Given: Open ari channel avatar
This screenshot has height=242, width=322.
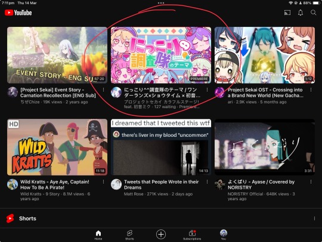Looking at the screenshot, I should pyautogui.click(x=220, y=92).
